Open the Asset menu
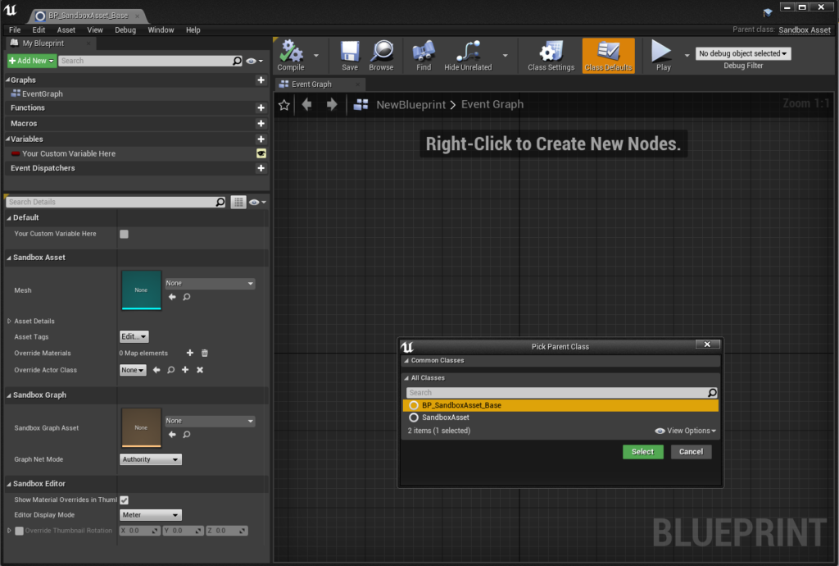Image resolution: width=839 pixels, height=566 pixels. pyautogui.click(x=66, y=30)
